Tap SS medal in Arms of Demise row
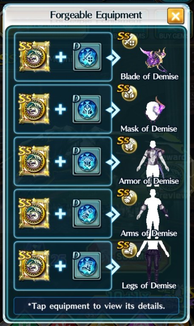 pyautogui.click(x=34, y=213)
